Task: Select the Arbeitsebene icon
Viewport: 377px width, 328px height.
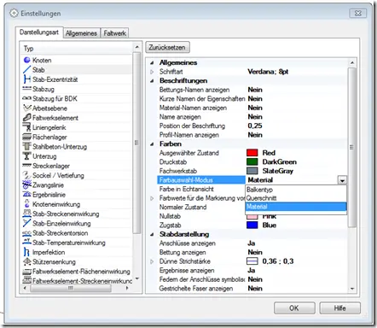Action: [x=27, y=108]
